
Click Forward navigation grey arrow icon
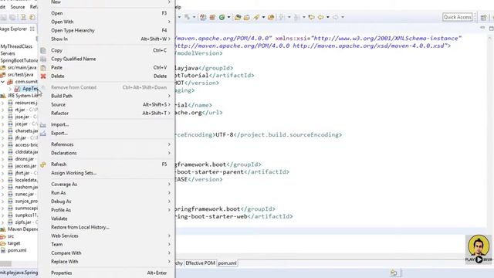[335, 17]
